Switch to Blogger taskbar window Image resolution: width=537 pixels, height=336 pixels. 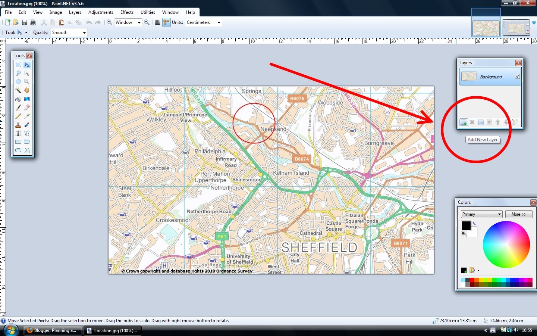point(53,330)
